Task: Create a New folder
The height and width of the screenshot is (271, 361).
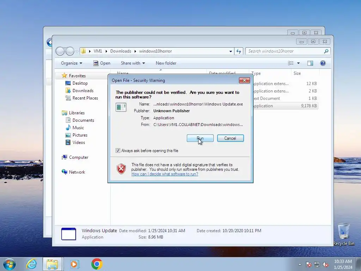Action: (166, 63)
